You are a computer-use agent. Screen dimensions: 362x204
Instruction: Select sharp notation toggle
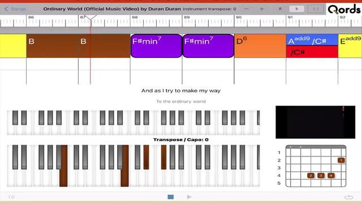[280, 9]
